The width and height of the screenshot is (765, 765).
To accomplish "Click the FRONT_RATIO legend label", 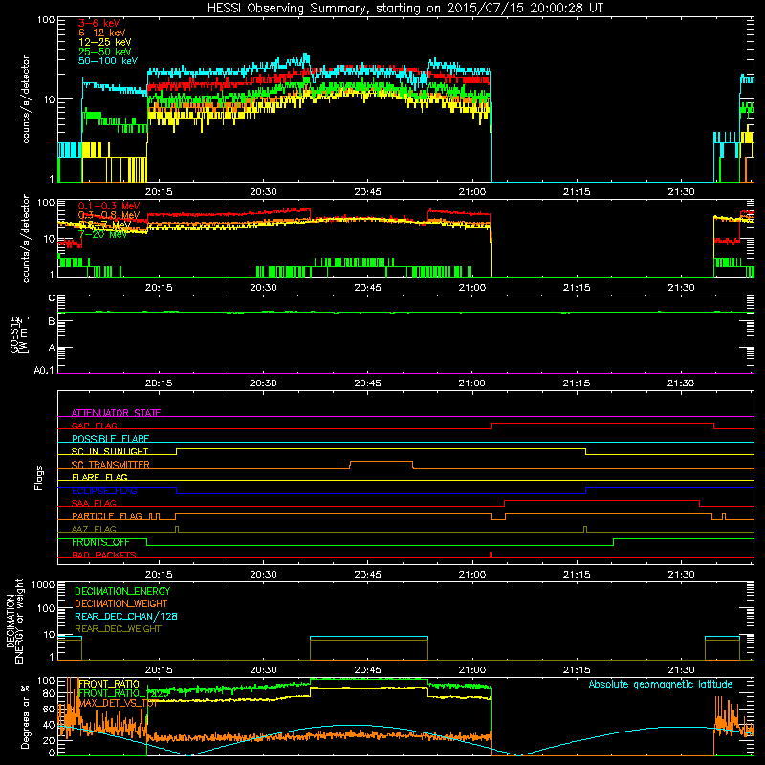I will click(x=109, y=684).
